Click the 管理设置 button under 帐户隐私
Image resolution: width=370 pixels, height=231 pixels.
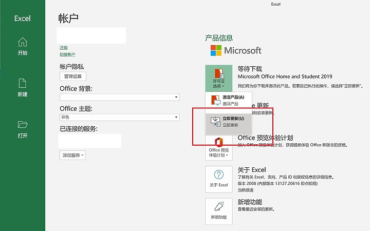point(73,76)
